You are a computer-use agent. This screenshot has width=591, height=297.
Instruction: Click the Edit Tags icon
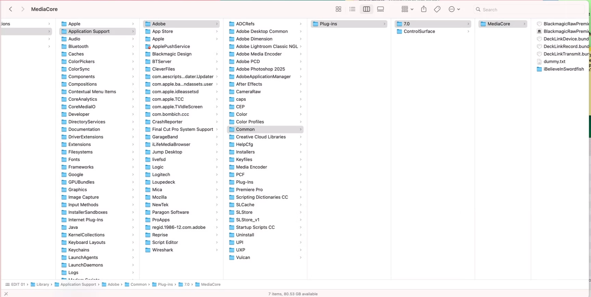pos(437,9)
